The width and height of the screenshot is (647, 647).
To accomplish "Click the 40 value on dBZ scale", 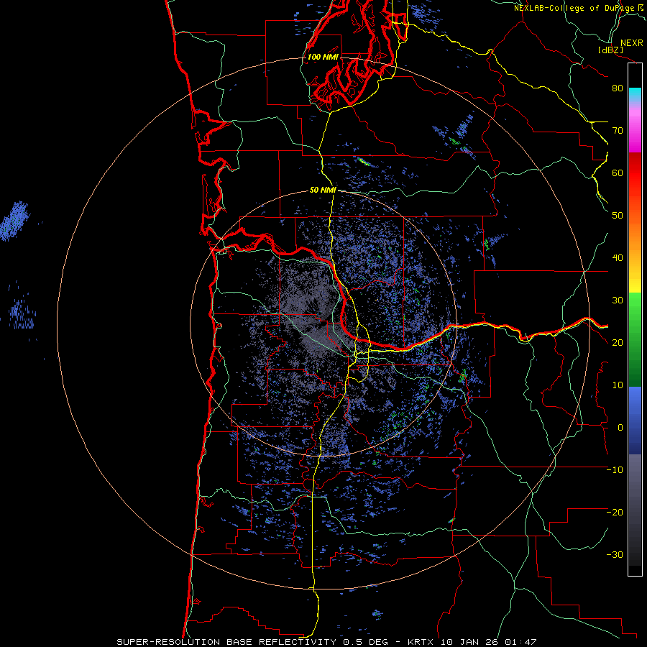I will pos(618,258).
